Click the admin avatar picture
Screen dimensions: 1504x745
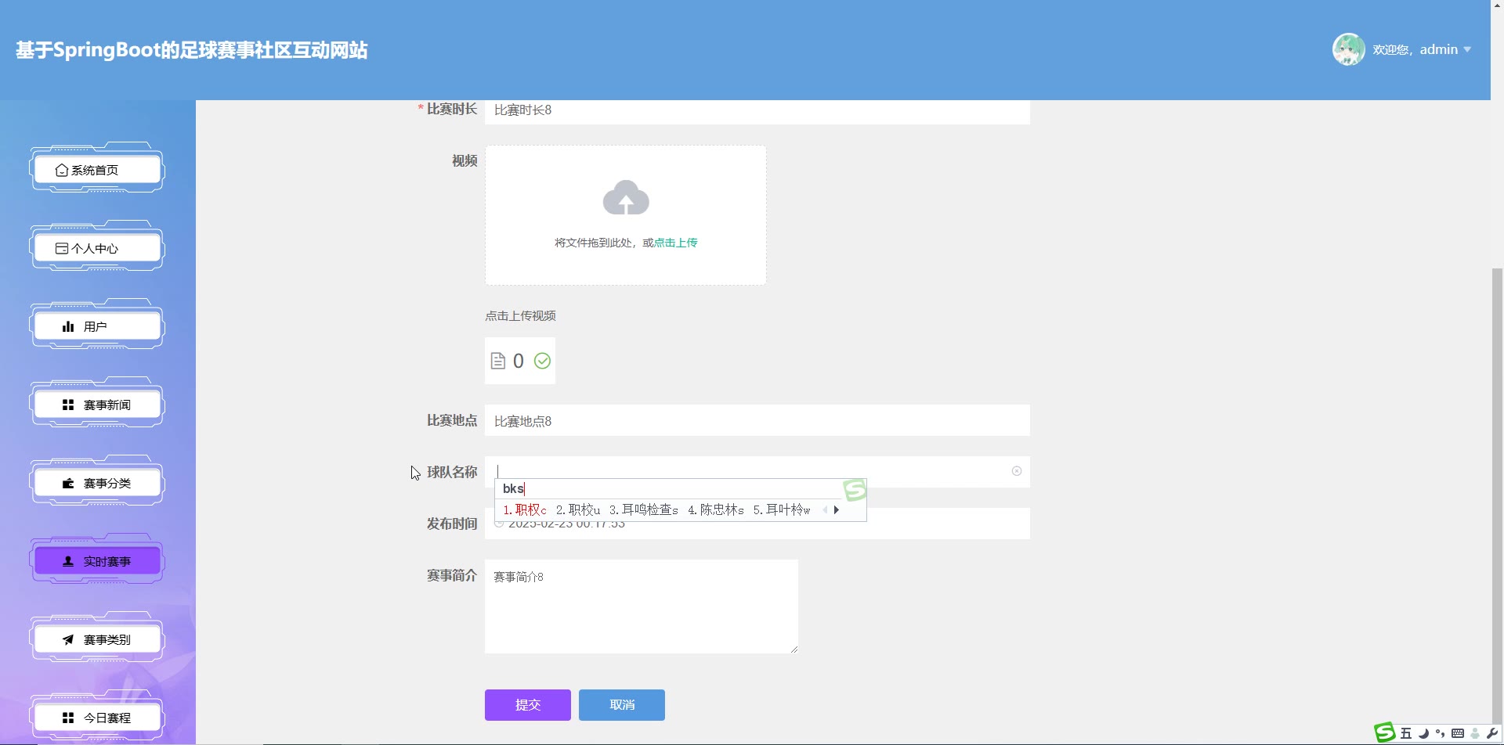(1348, 49)
